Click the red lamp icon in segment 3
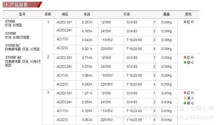Screen dimensions: 220x125 185,93
